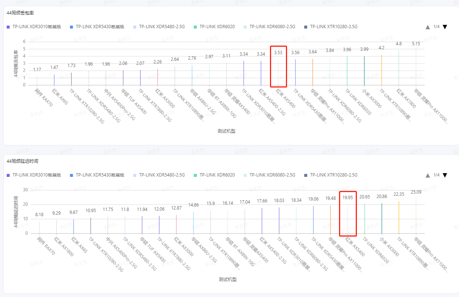This screenshot has height=297, width=459.
Task: Click the value label 16.14
Action: tap(228, 203)
